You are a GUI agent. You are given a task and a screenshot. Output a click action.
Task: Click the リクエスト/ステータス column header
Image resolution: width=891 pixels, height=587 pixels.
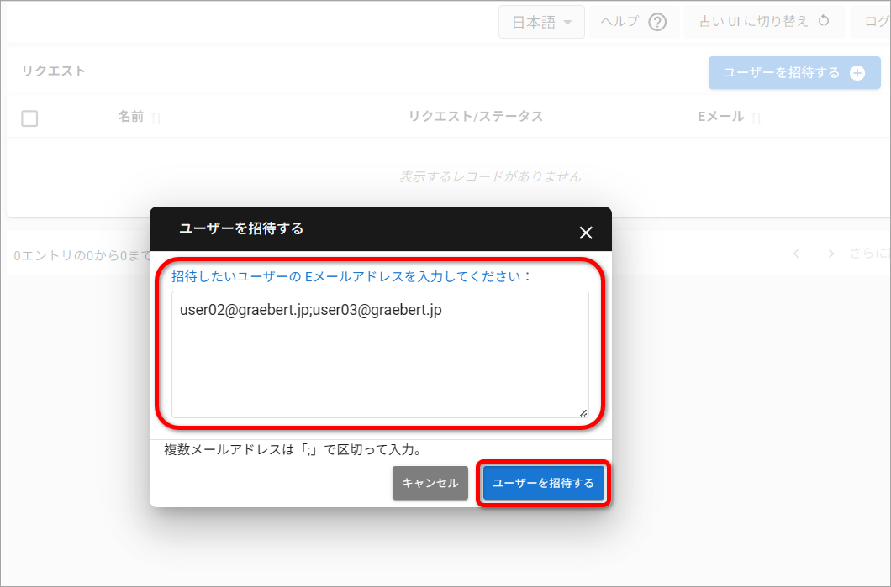(476, 117)
